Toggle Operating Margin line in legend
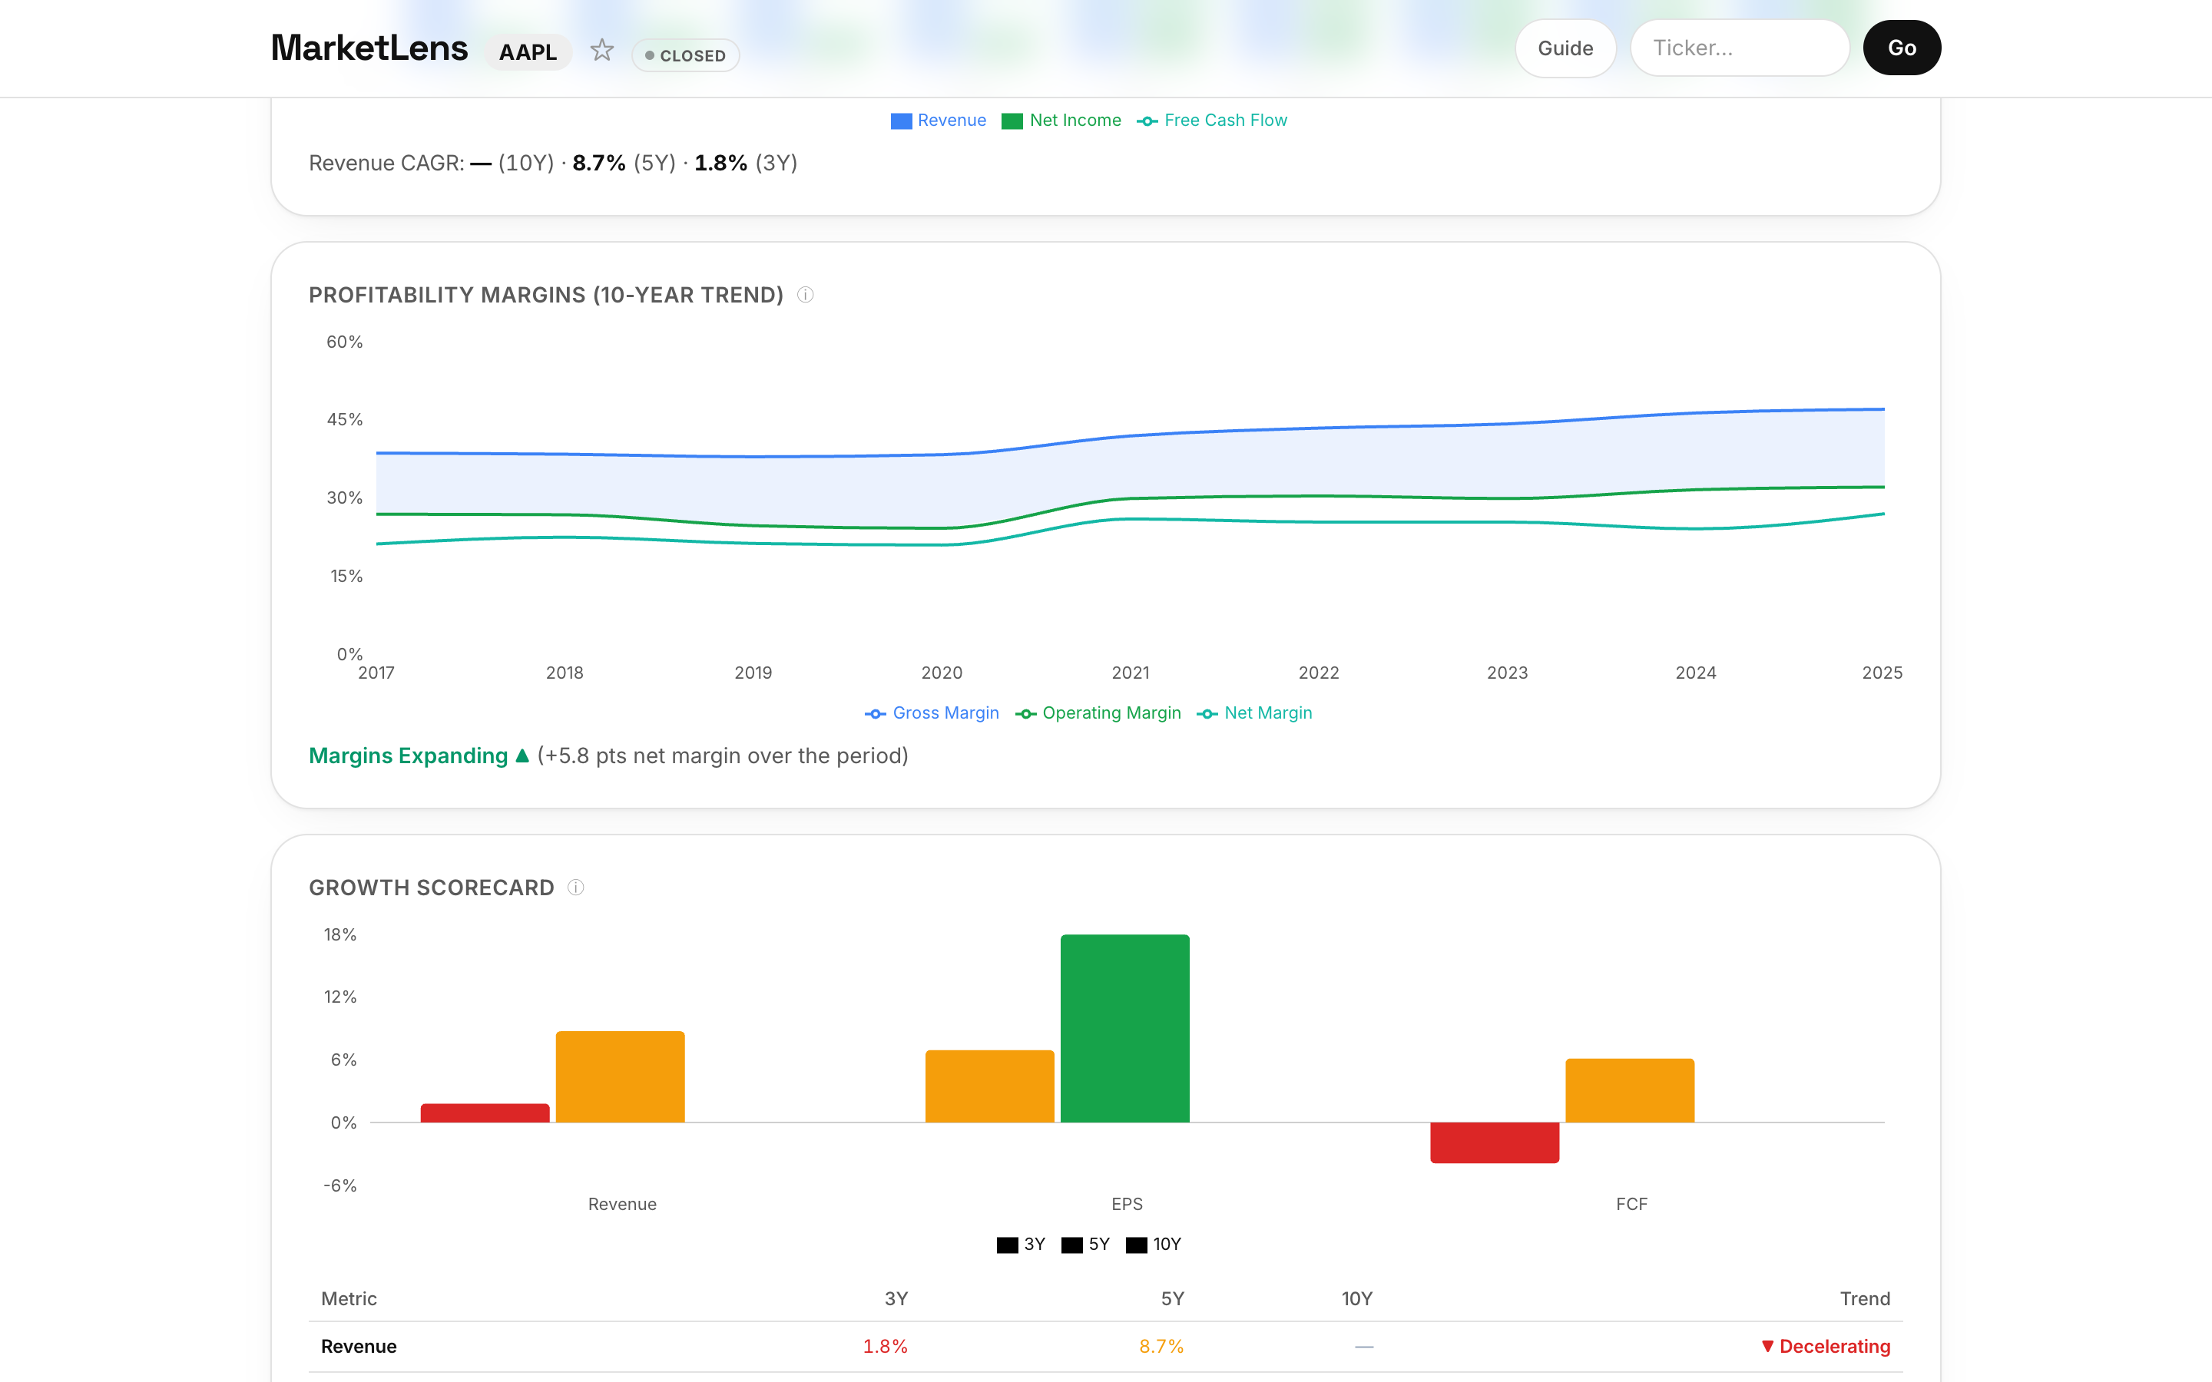This screenshot has width=2212, height=1382. pyautogui.click(x=1098, y=713)
